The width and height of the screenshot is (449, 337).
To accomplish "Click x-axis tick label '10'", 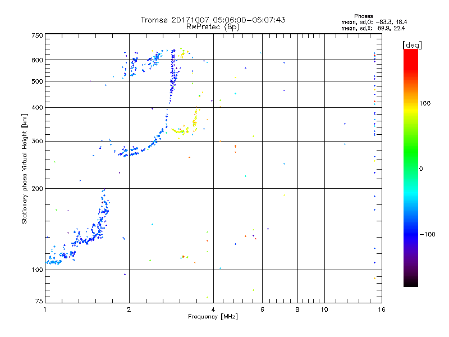I will pos(324,309).
